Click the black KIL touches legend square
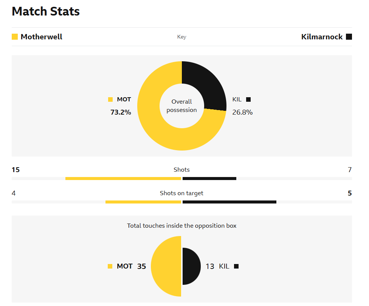This screenshot has width=369, height=306. coord(236,266)
